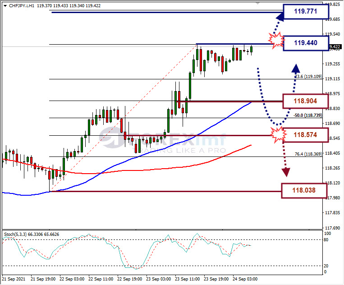Click the 117.690 price axis label
Screen dimensions: 344x285
[x=332, y=228]
